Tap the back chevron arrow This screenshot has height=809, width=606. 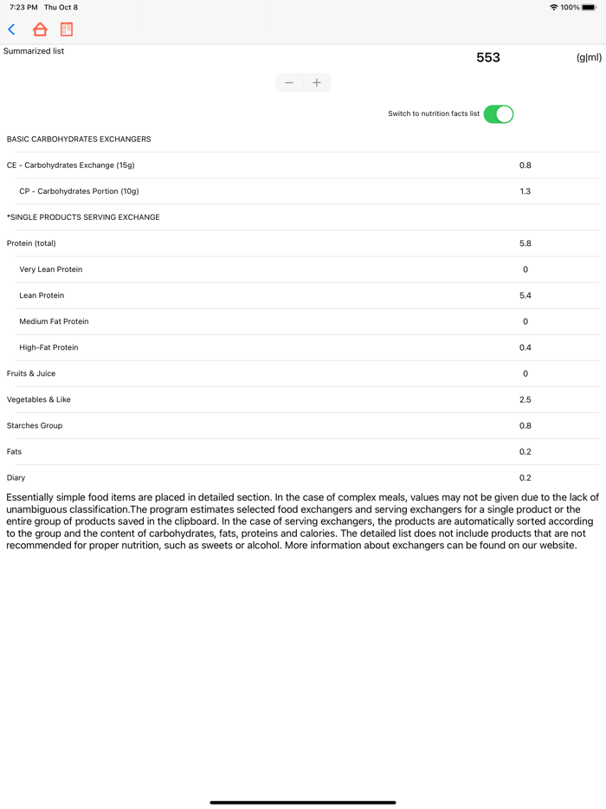(11, 29)
